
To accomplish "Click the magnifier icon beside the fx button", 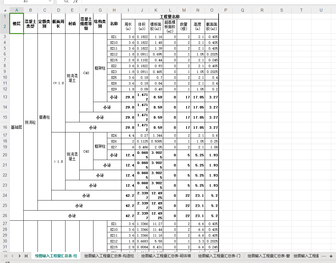I will (66, 1).
